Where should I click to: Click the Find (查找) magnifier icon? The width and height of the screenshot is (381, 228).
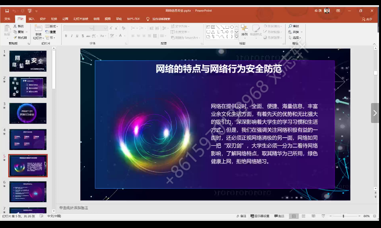pyautogui.click(x=291, y=26)
